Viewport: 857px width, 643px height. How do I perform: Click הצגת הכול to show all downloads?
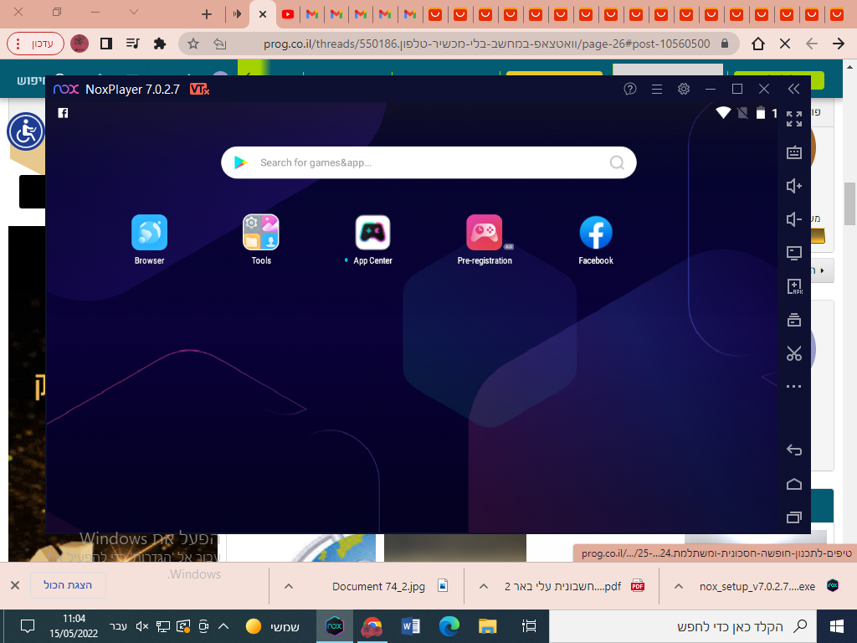pyautogui.click(x=68, y=585)
